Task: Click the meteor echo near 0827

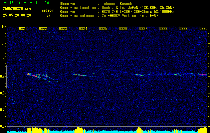Action: pyautogui.click(x=139, y=75)
